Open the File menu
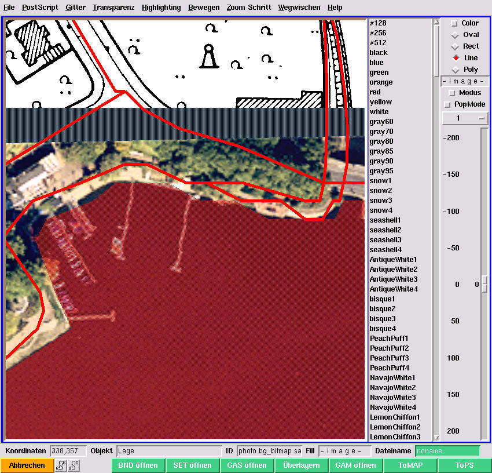 click(x=9, y=8)
